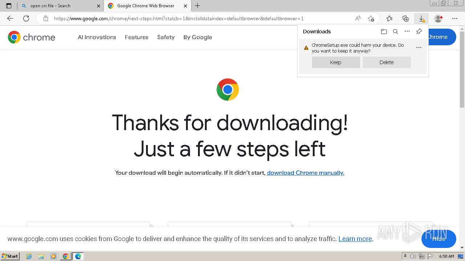
Task: Select the Google Chrome Web Browser tab
Action: coord(147,6)
